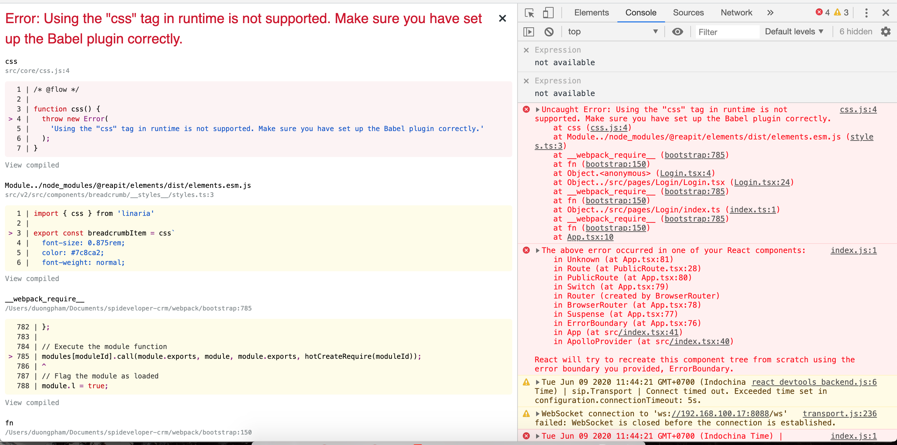
Task: Dismiss the red error overlay
Action: click(x=502, y=19)
